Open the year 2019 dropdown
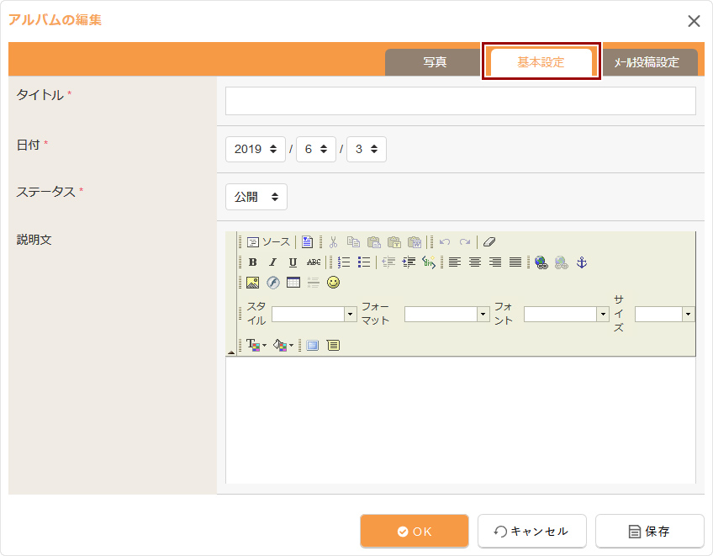Image resolution: width=713 pixels, height=556 pixels. 256,149
